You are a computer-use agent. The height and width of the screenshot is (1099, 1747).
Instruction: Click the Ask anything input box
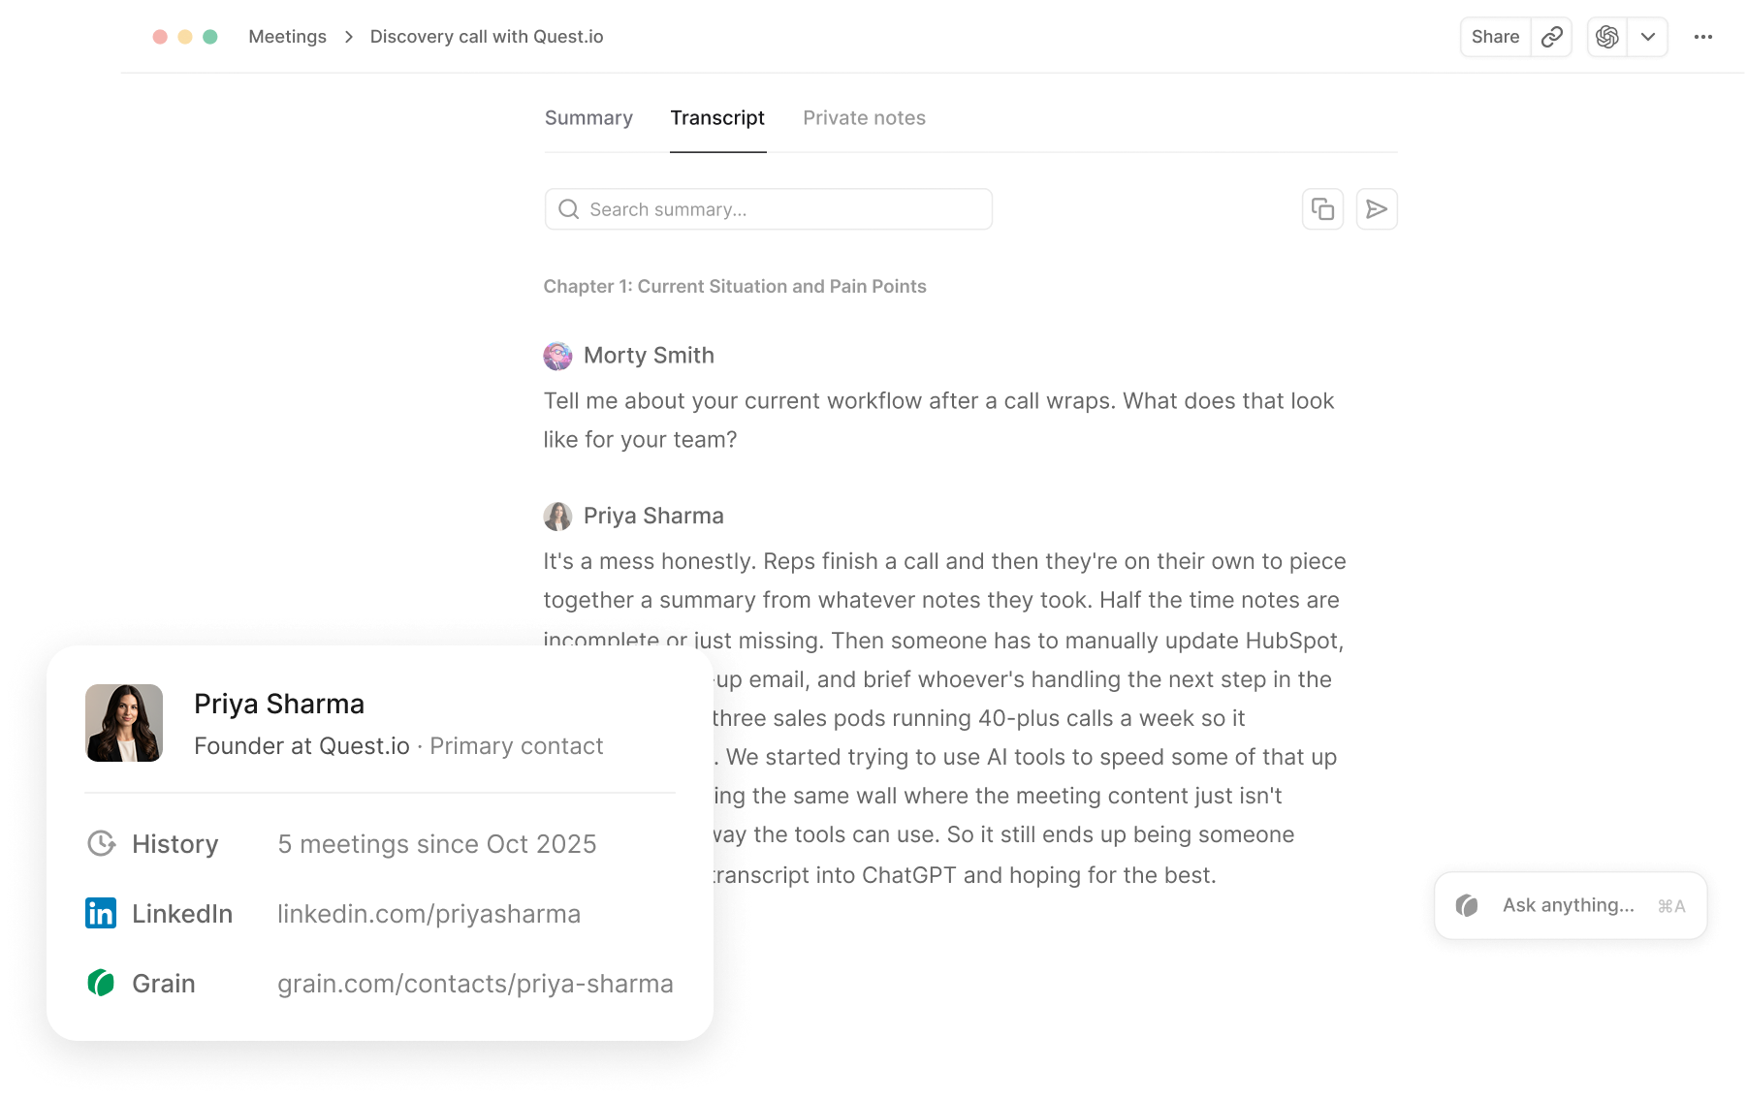[x=1571, y=905]
